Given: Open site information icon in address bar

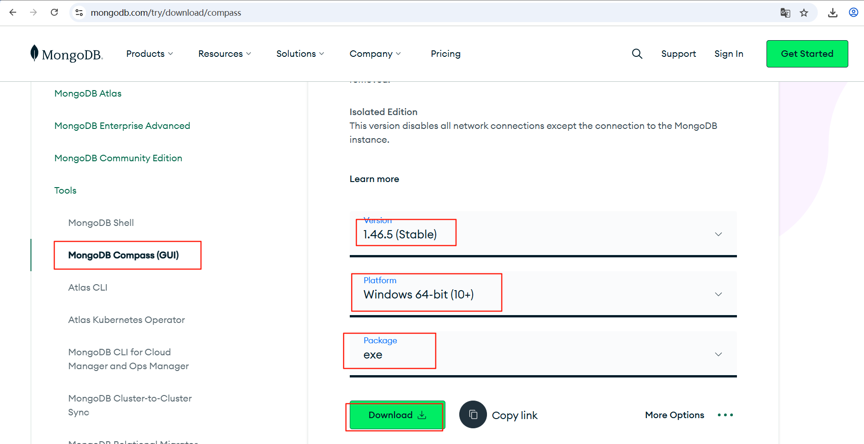Looking at the screenshot, I should coord(79,12).
